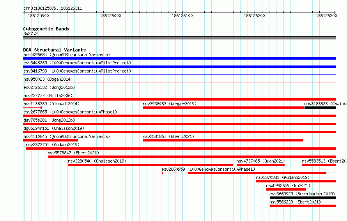Select nsv5992659 (Wu2021) variant label
The height and width of the screenshot is (221, 347).
[288, 186]
